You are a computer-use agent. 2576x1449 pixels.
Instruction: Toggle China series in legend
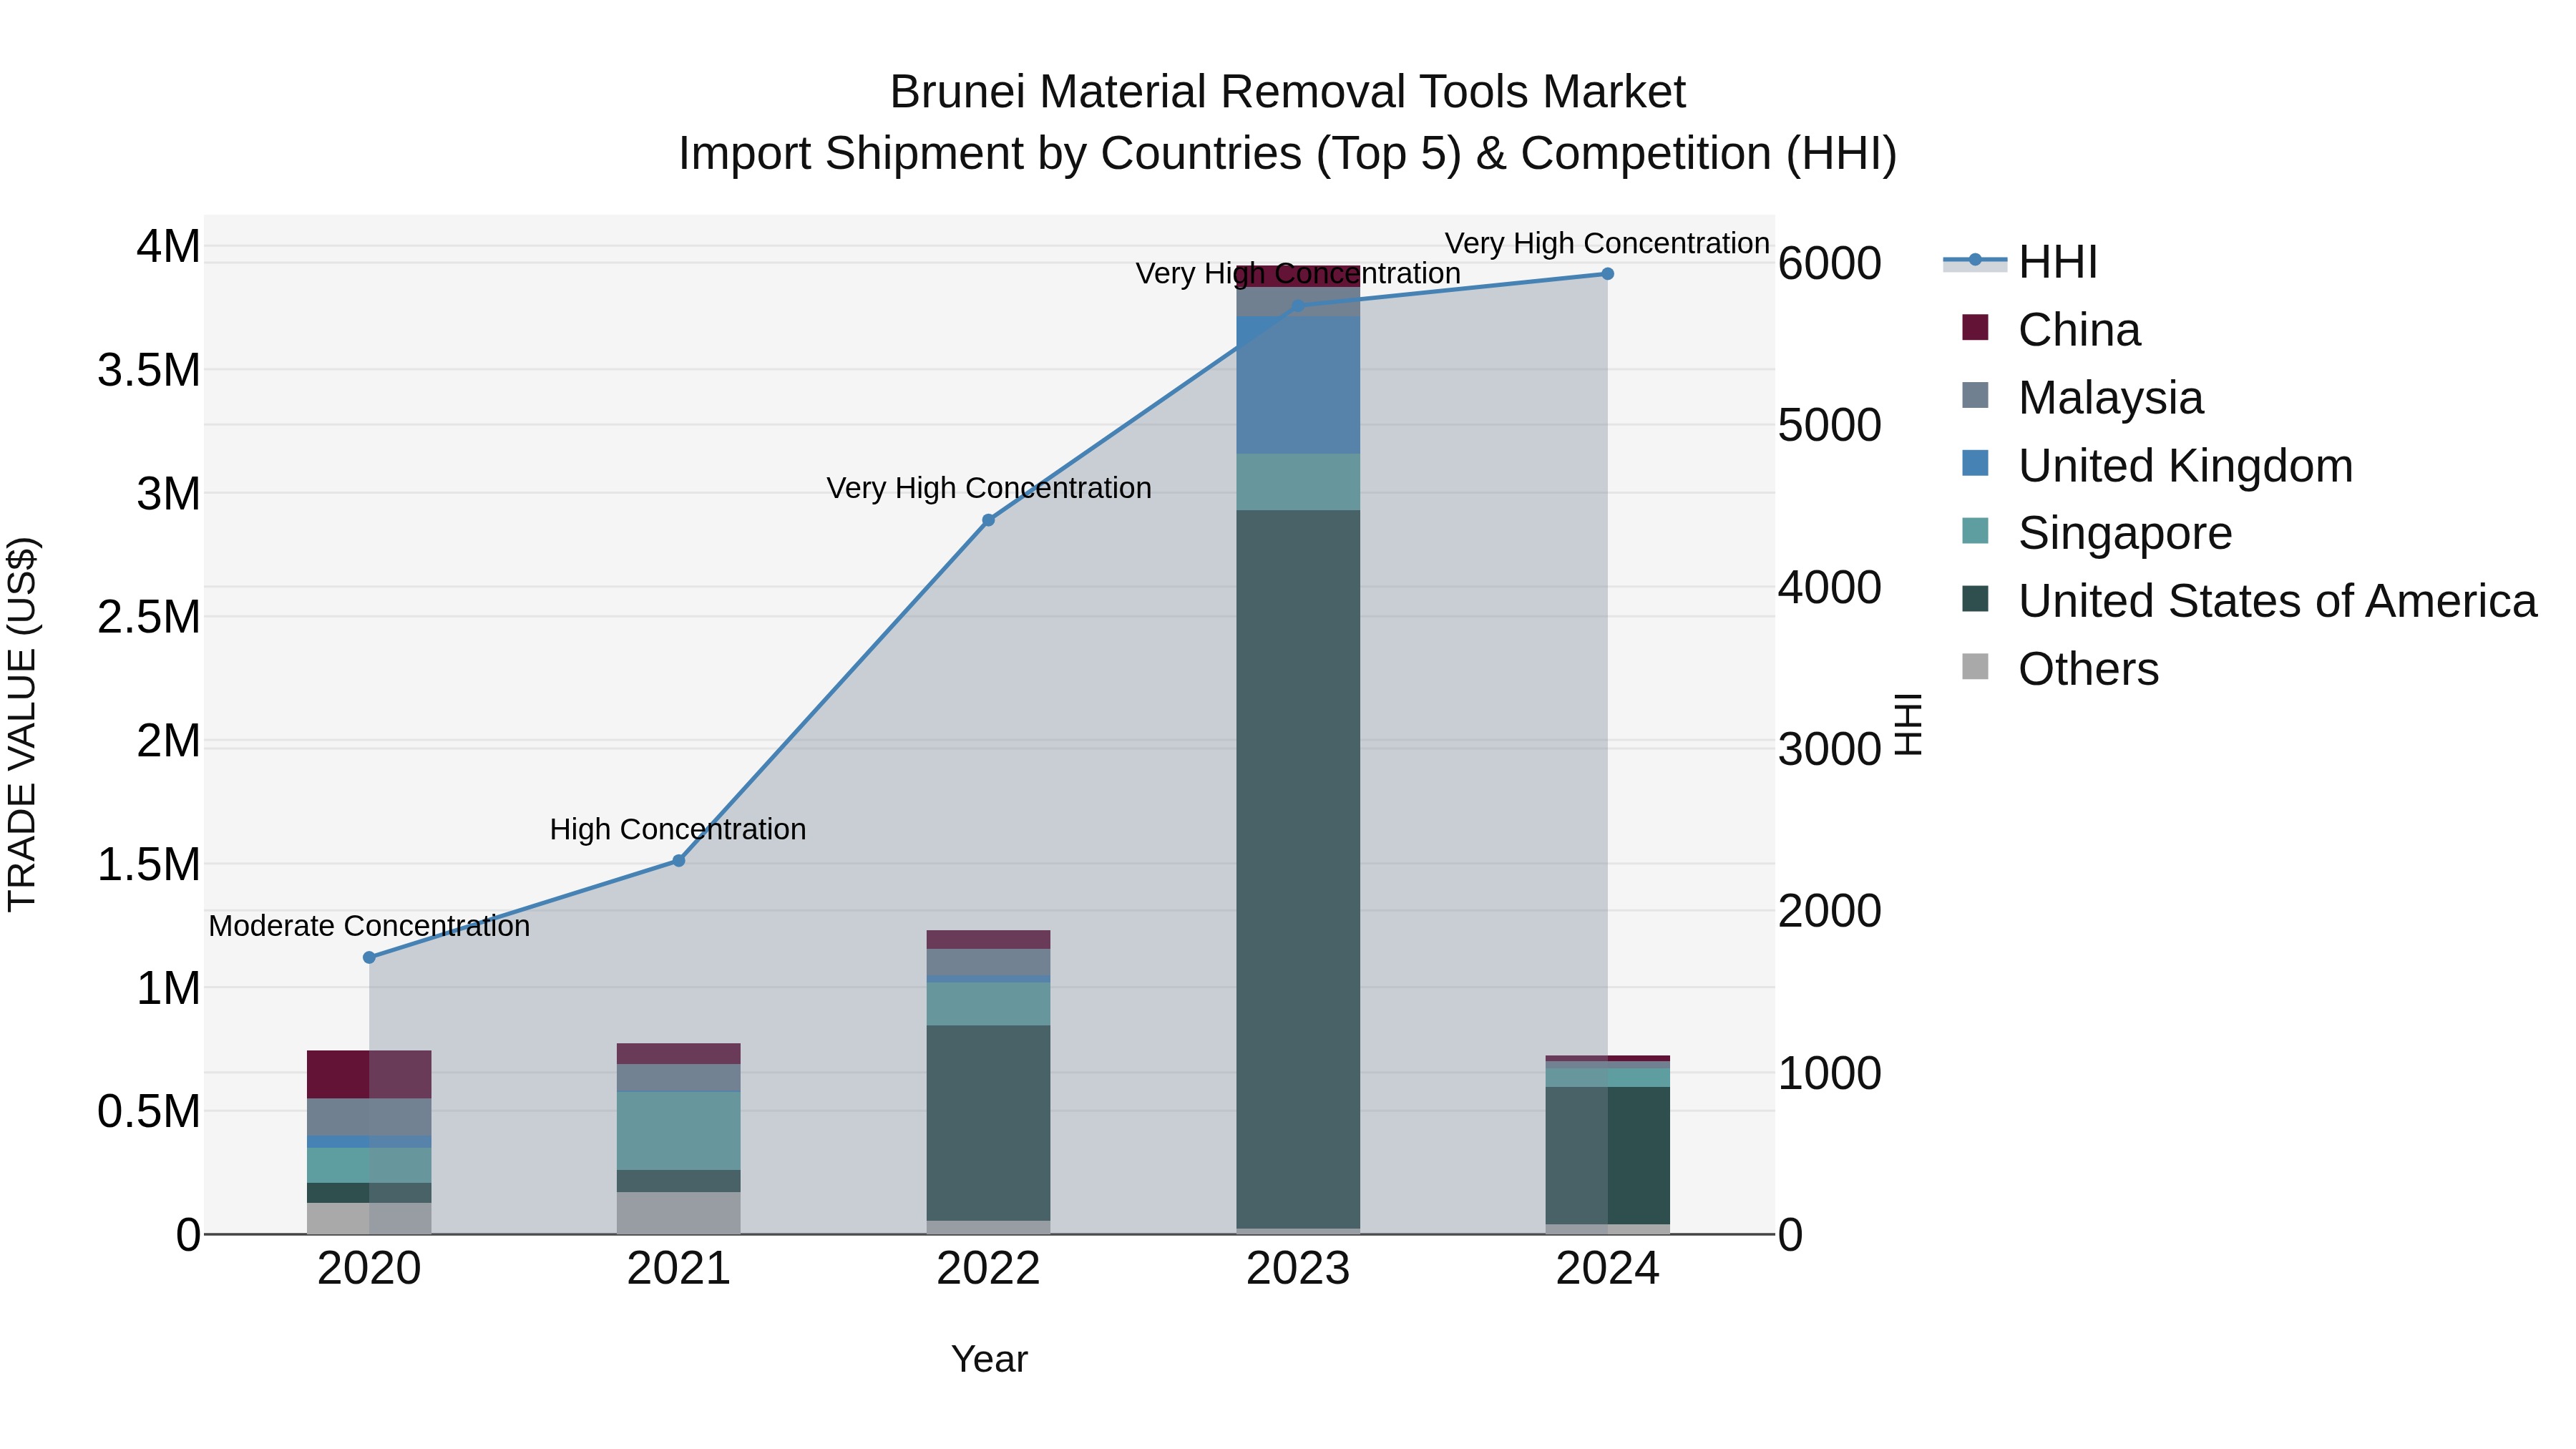tap(2051, 330)
